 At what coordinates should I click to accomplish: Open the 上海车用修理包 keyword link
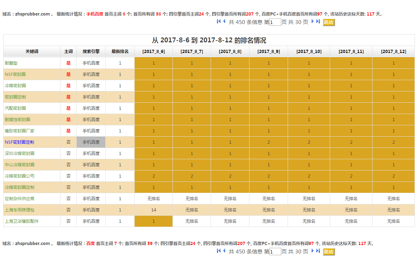19,210
